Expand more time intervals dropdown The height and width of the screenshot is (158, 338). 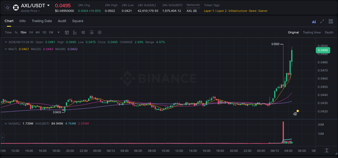[59, 32]
